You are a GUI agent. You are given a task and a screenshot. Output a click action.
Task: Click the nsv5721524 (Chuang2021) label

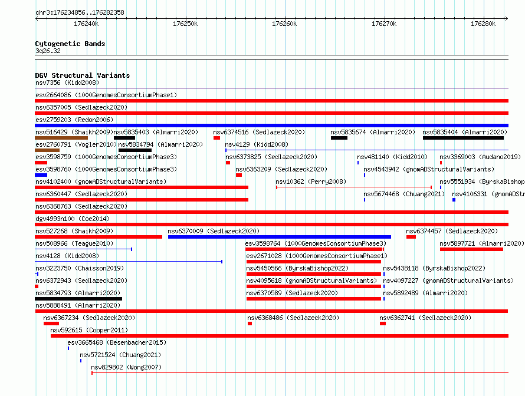click(120, 355)
